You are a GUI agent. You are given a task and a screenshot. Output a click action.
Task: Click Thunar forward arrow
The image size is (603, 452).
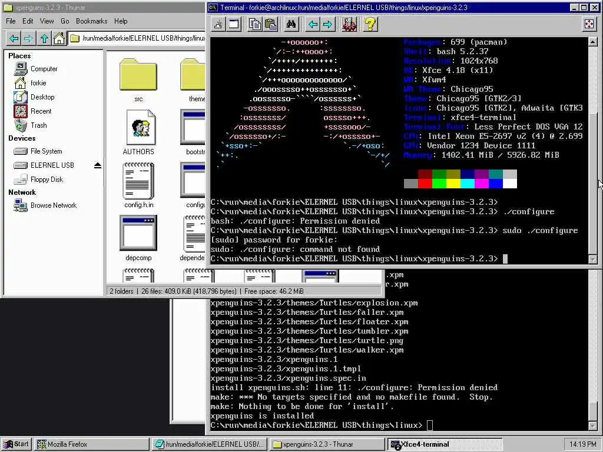coord(28,38)
